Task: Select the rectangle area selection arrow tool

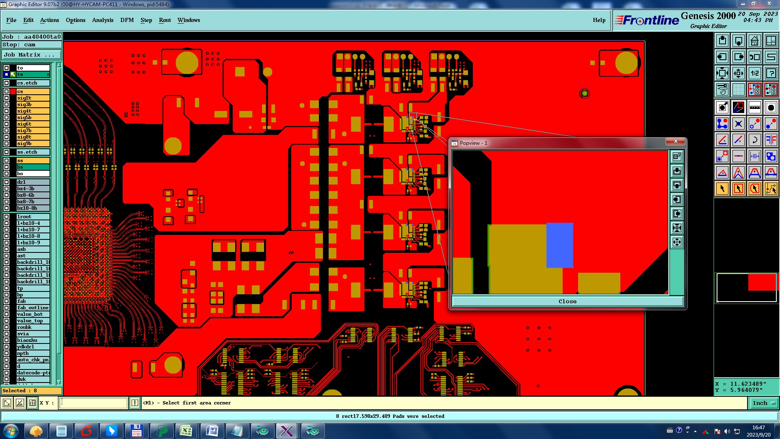Action: [x=738, y=189]
